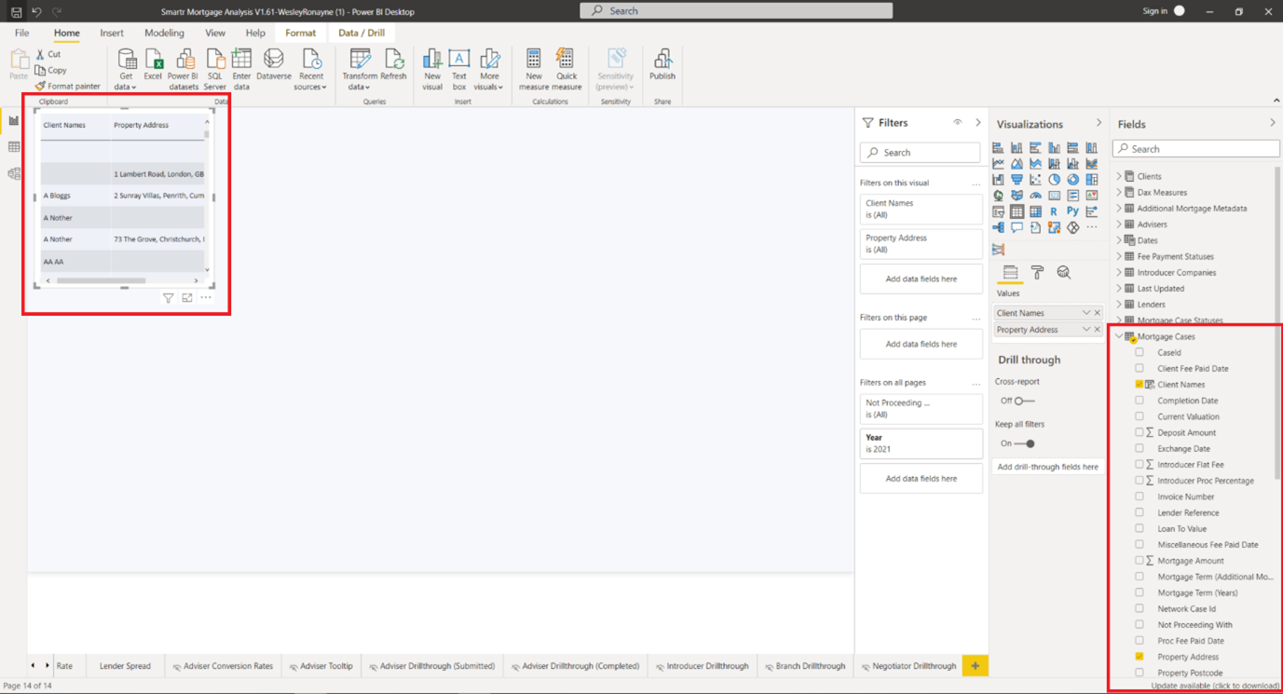
Task: Open the File menu
Action: 21,33
